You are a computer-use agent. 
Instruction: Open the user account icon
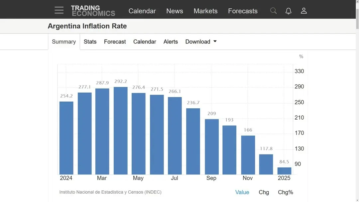click(x=303, y=11)
